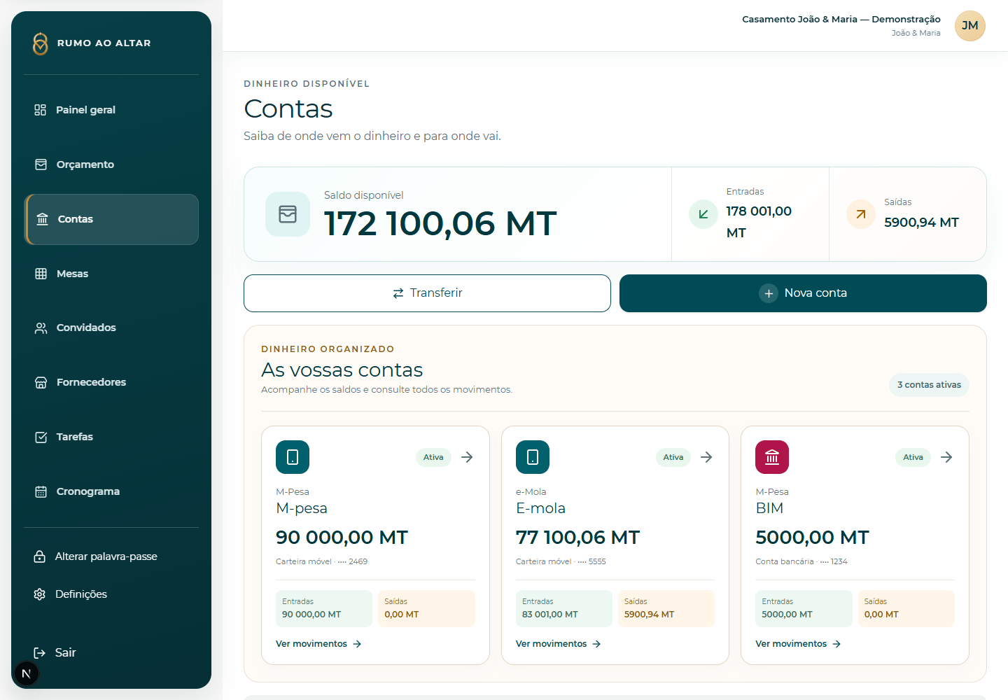Click the '172 100,06 MT' balance
This screenshot has width=1008, height=700.
(440, 224)
